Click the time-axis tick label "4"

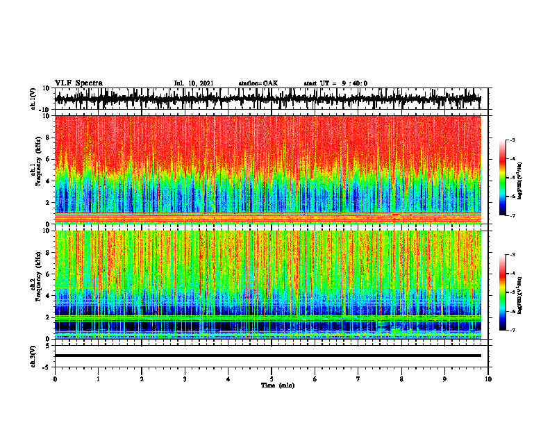pos(228,379)
